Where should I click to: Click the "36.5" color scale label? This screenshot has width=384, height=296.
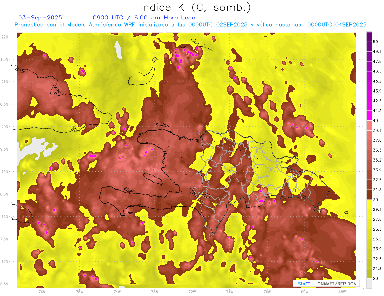tap(377, 150)
